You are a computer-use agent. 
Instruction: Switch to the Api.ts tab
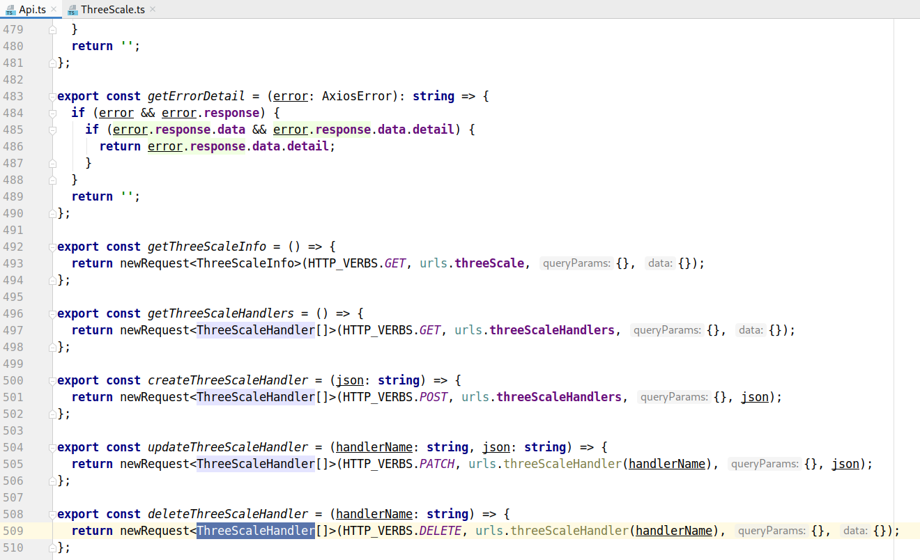31,9
